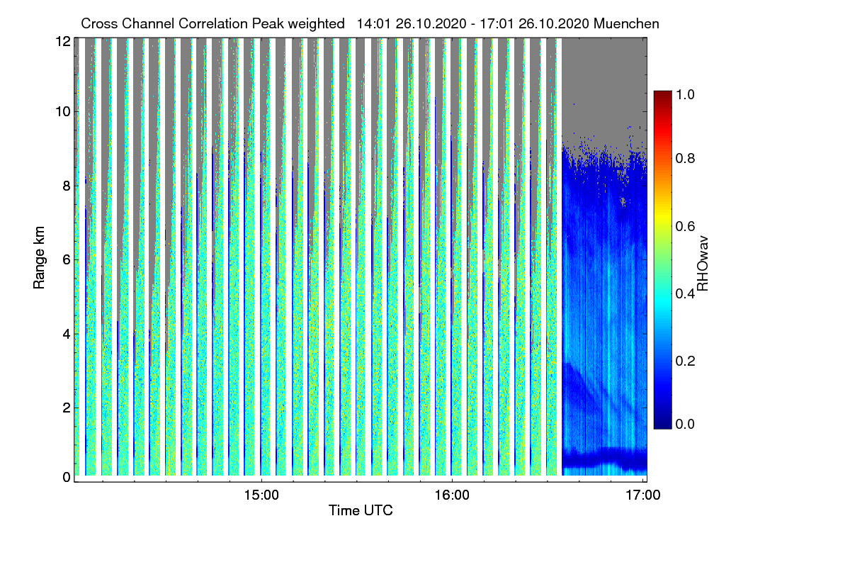Click the 16:00 time tick label
The height and width of the screenshot is (567, 850).
tap(452, 495)
